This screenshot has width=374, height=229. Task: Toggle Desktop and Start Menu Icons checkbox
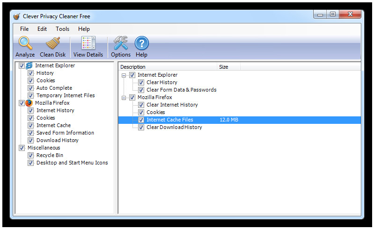30,163
